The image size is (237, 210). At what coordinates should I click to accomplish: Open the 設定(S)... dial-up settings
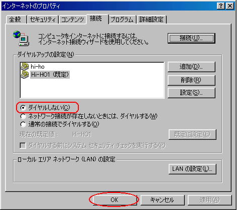point(191,93)
